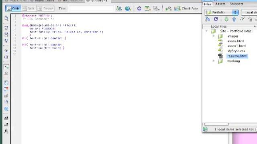The height and width of the screenshot is (144, 257).
Task: Click the blue Put files arrow
Action: pyautogui.click(x=234, y=19)
